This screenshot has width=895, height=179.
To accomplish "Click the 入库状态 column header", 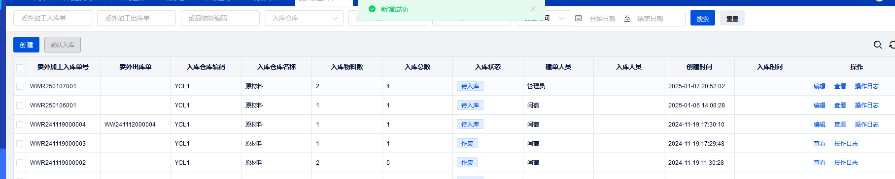I will (x=488, y=67).
